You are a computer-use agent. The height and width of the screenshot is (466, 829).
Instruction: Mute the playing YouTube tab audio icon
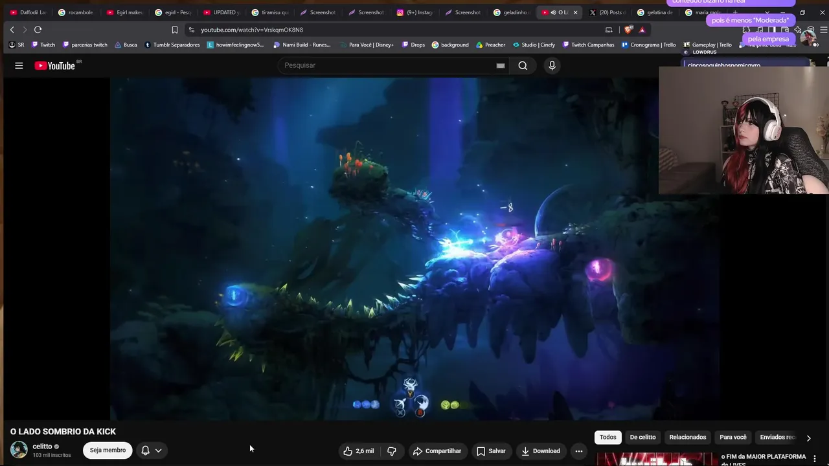coord(554,12)
